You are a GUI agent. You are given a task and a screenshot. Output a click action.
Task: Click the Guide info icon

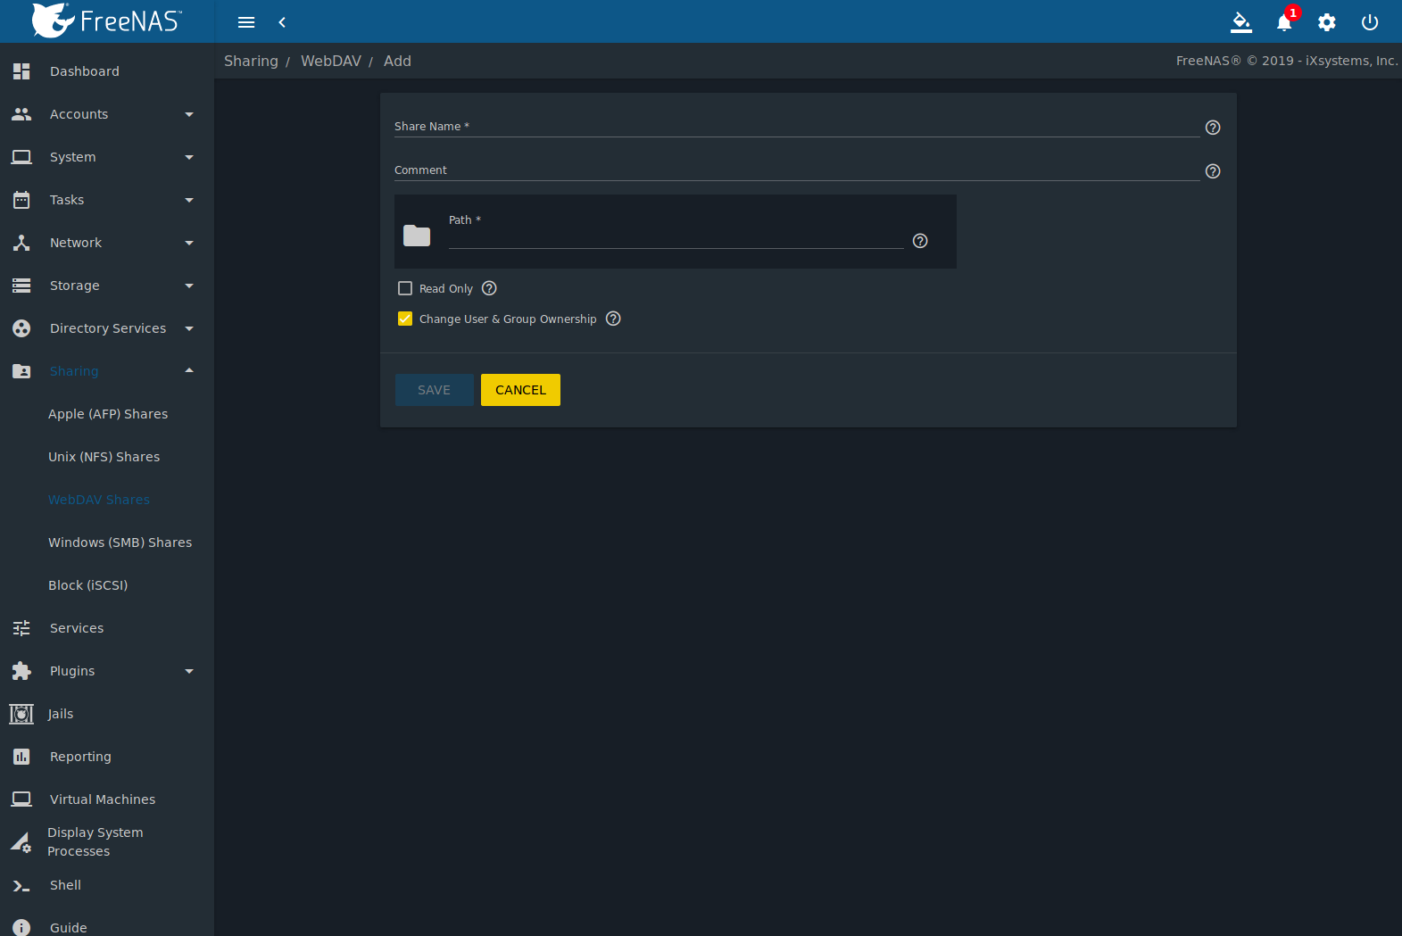(x=21, y=928)
